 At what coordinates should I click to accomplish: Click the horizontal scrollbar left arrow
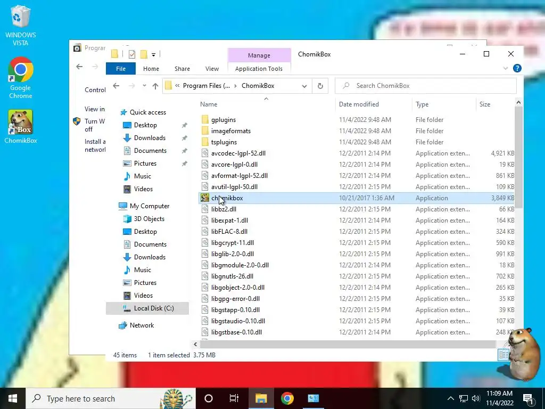195,345
